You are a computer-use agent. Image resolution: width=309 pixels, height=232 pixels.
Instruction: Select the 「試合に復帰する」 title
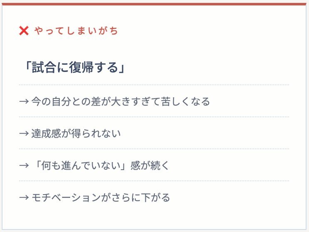click(x=75, y=67)
